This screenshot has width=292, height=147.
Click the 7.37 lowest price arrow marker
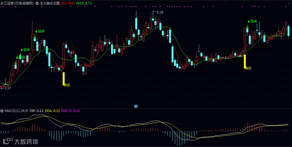click(x=6, y=88)
